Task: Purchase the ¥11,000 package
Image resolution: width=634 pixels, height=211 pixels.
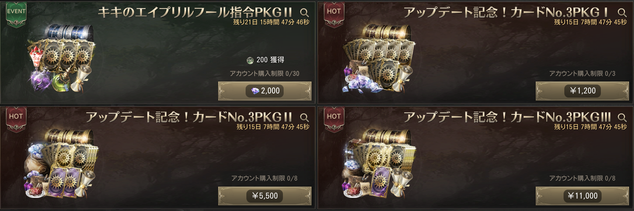Action: click(x=582, y=196)
